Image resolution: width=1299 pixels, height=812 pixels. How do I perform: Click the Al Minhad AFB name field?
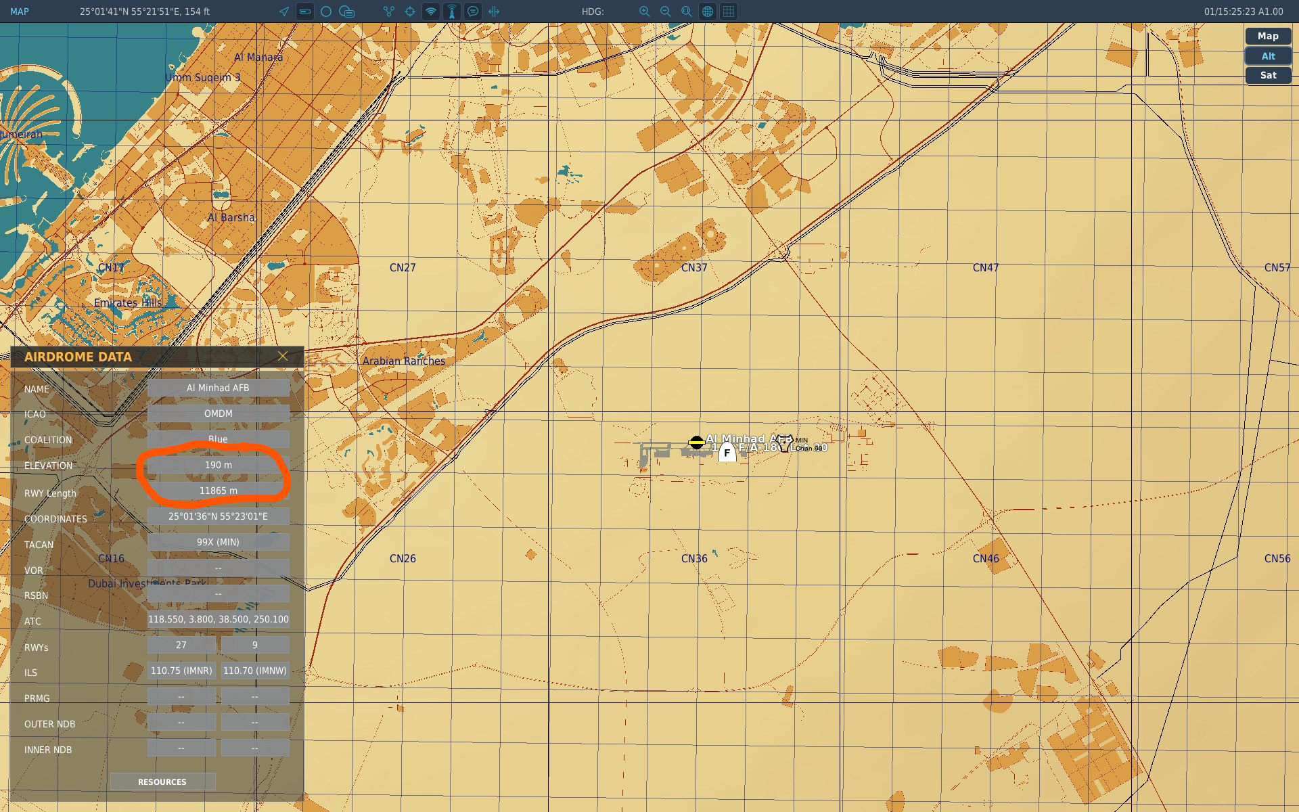coord(218,388)
